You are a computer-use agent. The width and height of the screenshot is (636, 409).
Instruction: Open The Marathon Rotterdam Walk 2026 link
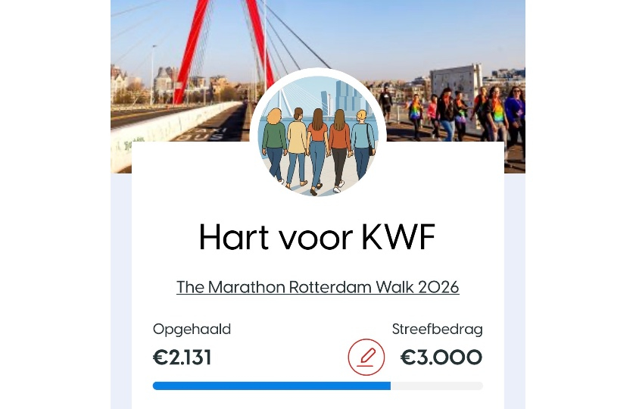(x=317, y=287)
